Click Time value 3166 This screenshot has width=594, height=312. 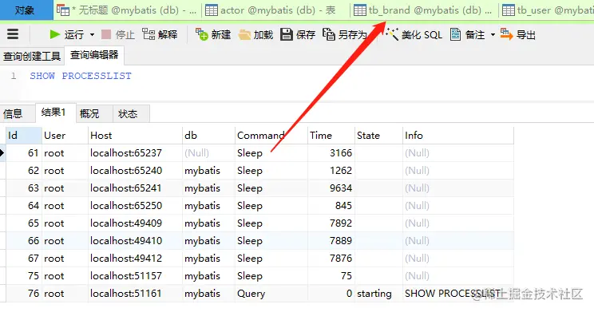[331, 153]
